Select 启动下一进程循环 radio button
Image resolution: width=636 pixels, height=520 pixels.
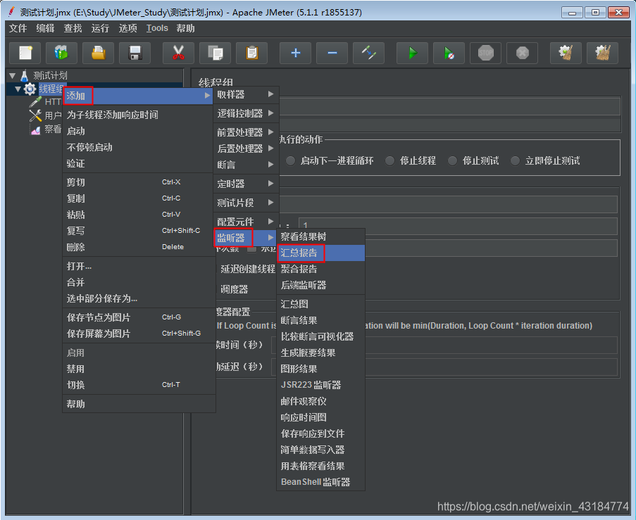(290, 161)
